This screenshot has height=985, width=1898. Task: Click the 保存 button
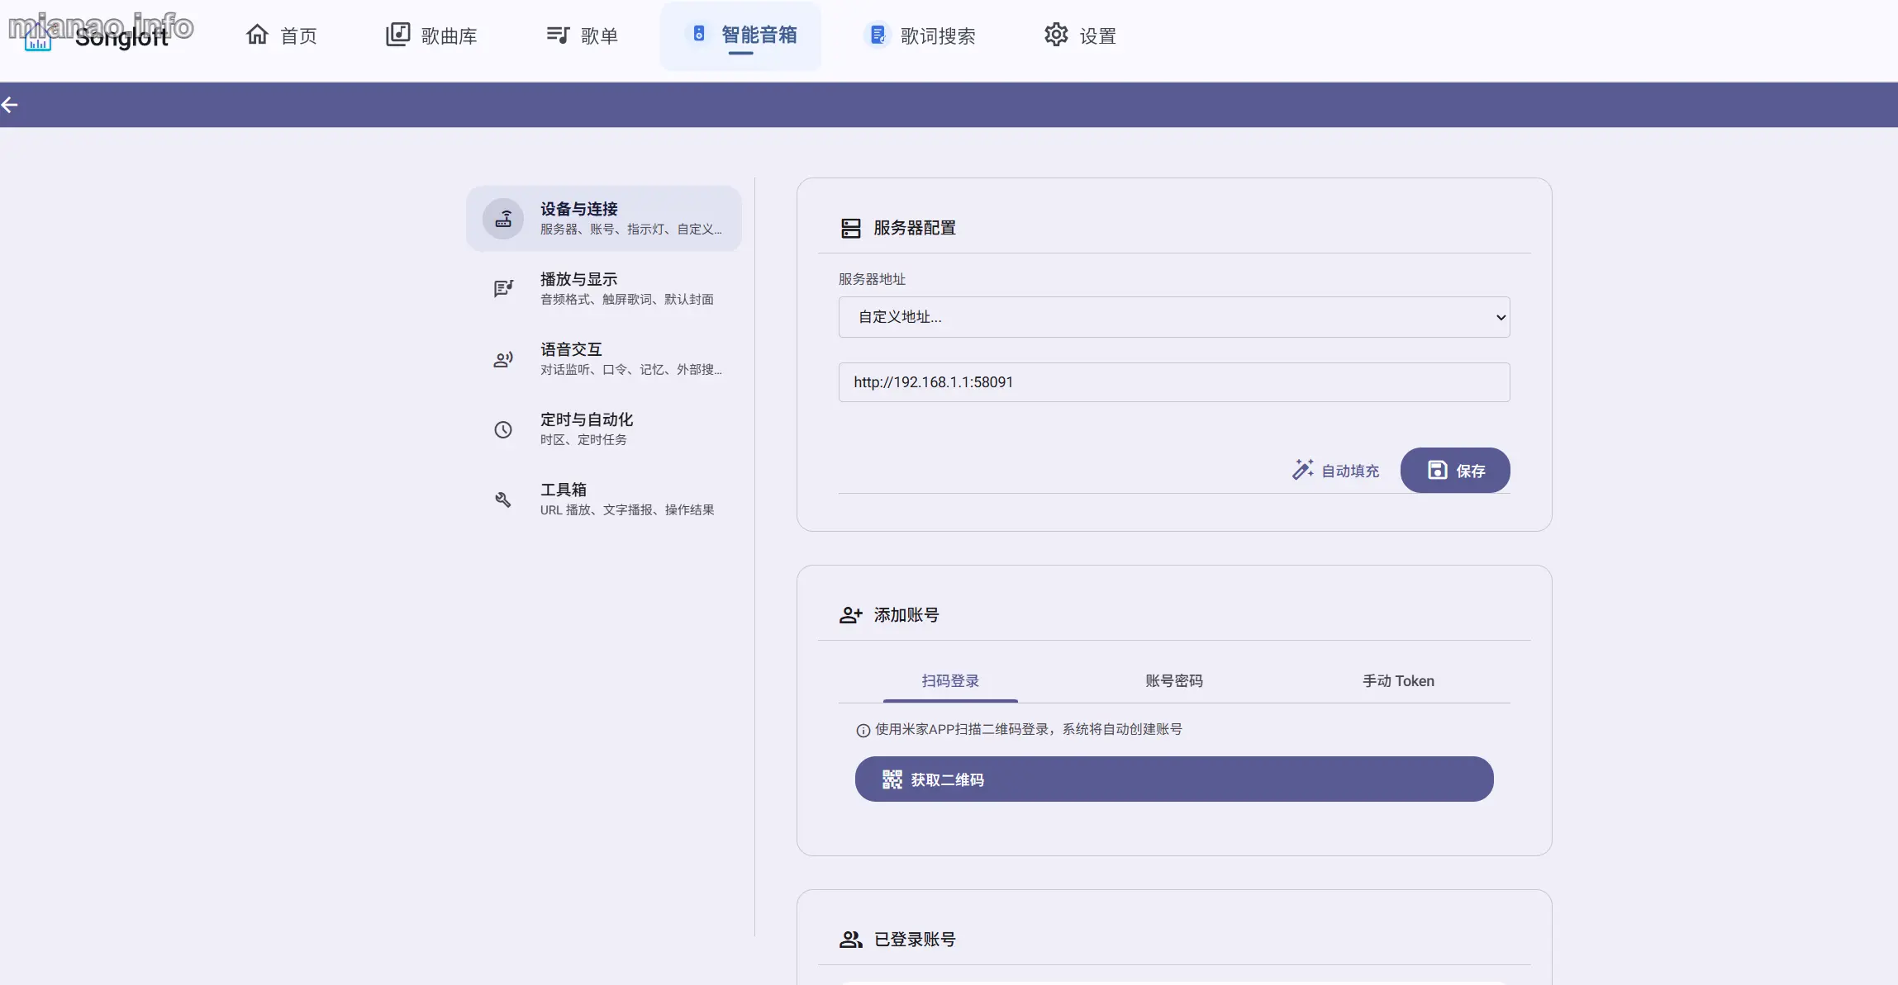tap(1455, 471)
